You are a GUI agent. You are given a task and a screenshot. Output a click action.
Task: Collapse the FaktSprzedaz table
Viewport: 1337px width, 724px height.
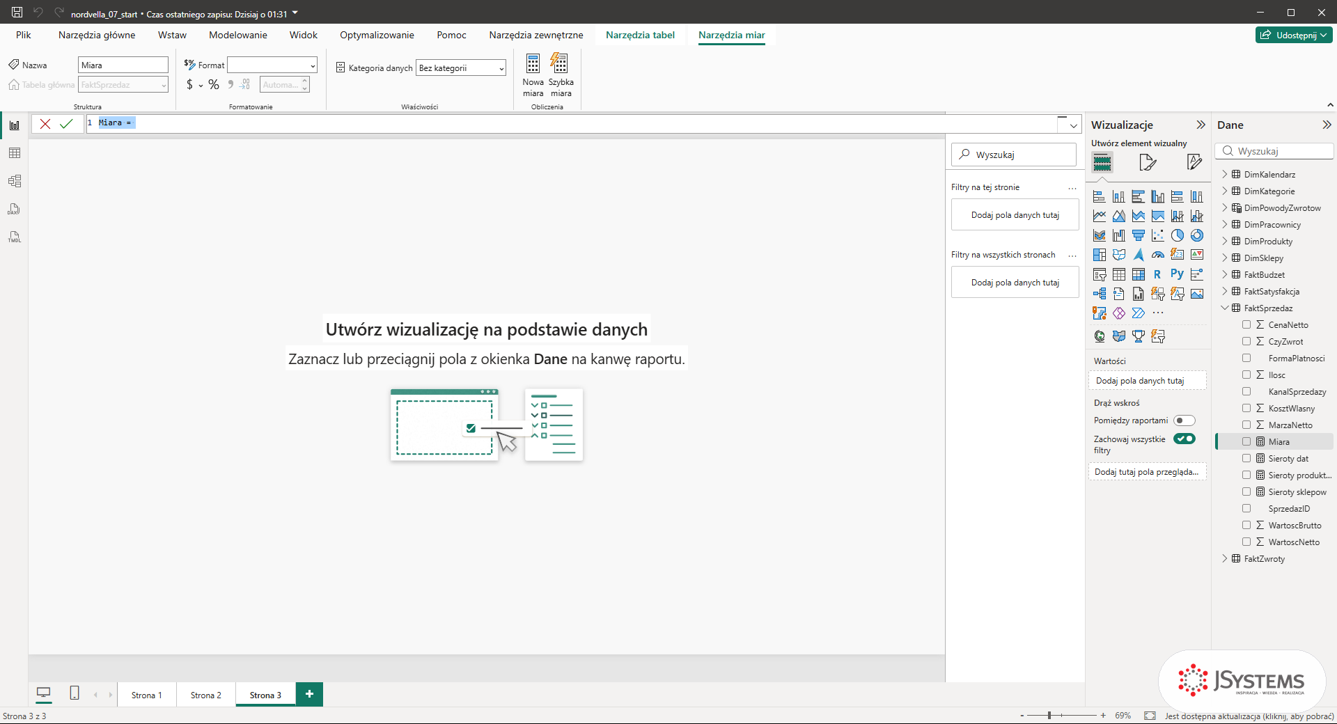tap(1225, 308)
